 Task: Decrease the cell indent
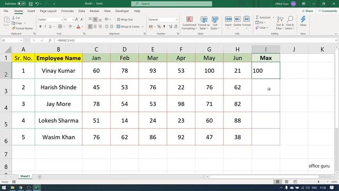click(106, 27)
